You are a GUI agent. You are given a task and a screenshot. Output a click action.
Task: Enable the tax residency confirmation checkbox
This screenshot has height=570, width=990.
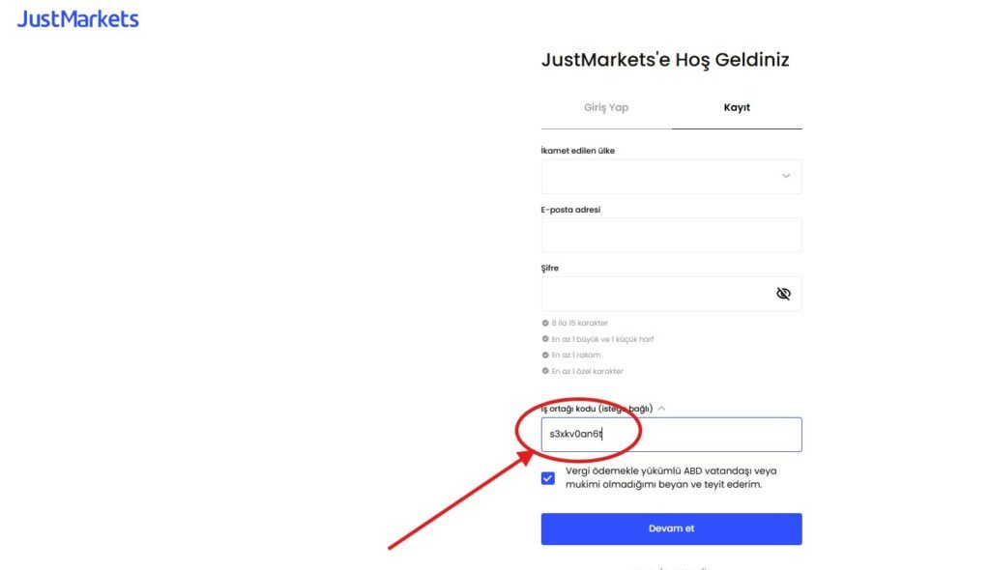[x=547, y=477]
